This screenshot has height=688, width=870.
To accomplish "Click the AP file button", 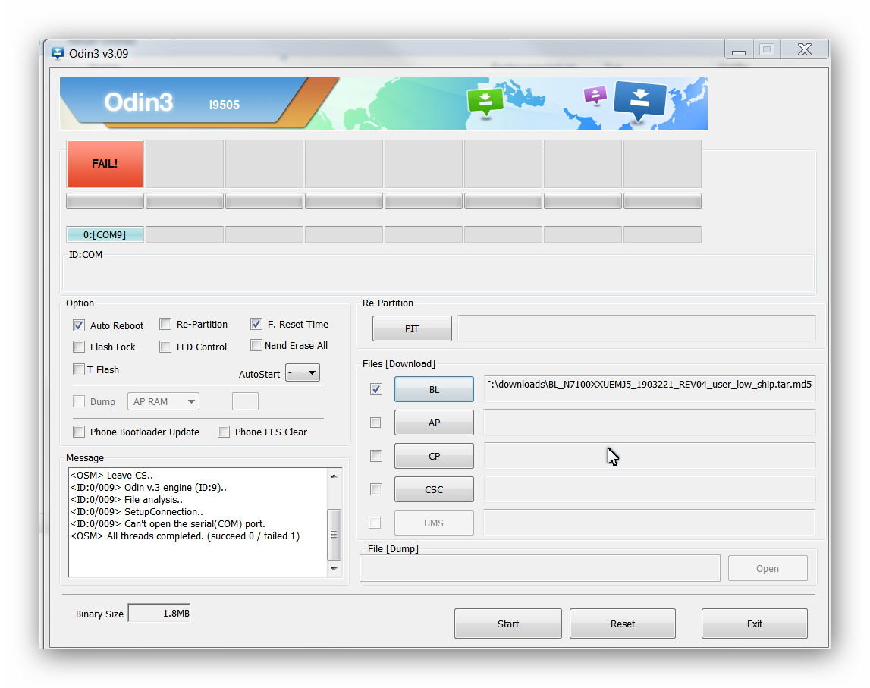I will [x=434, y=423].
